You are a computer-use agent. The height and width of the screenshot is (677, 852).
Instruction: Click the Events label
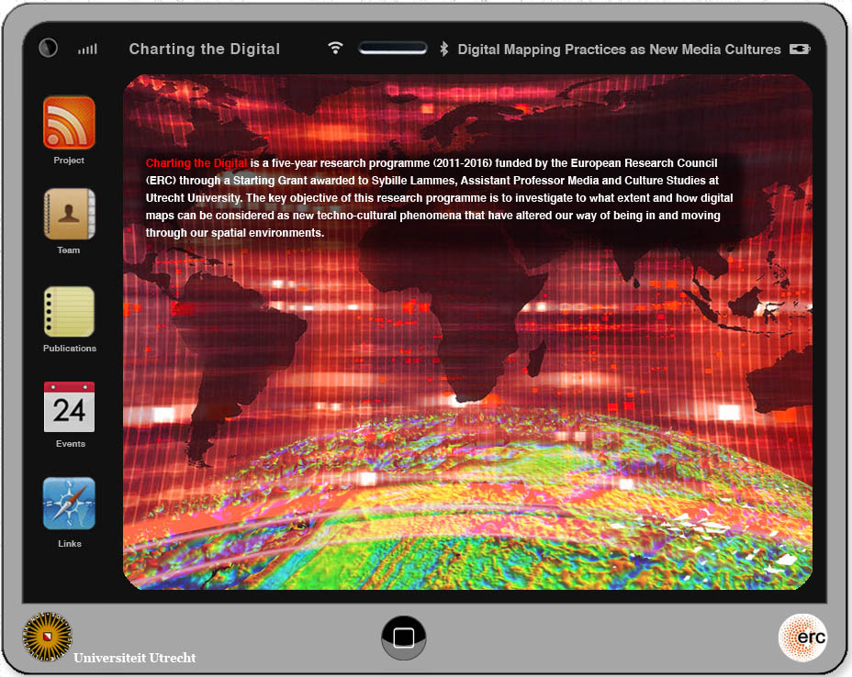71,444
